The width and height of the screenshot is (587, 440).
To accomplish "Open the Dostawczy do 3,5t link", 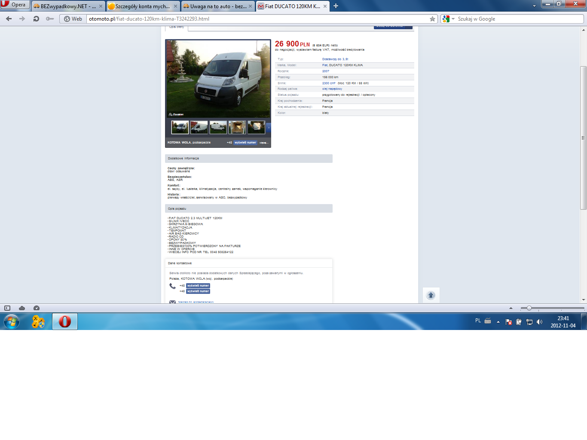I will (335, 59).
